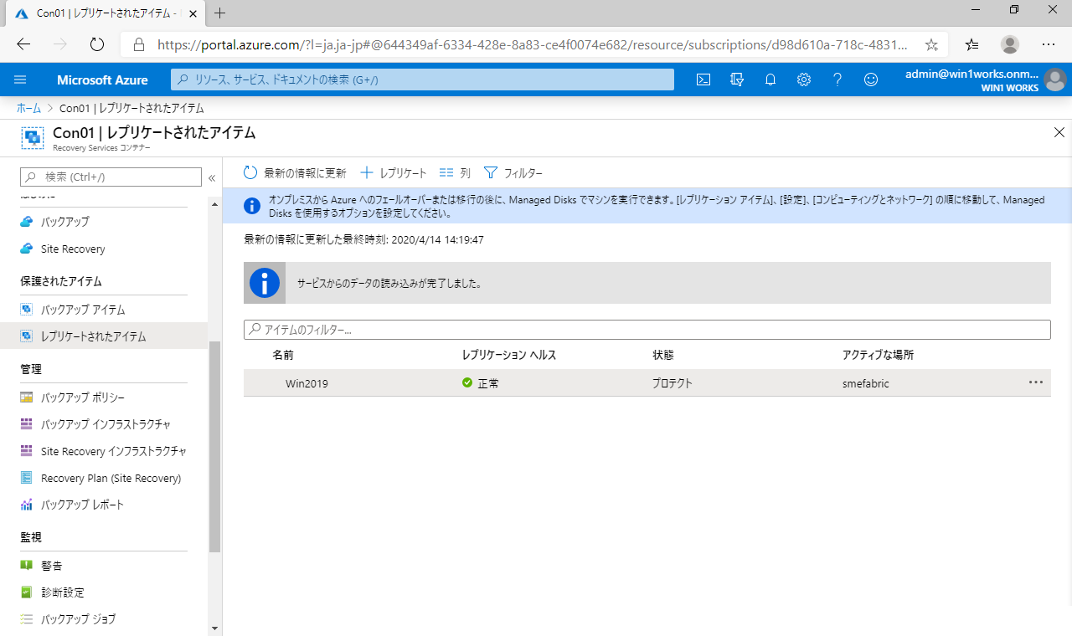Focus the アイテムのフィルター input field

pyautogui.click(x=647, y=330)
